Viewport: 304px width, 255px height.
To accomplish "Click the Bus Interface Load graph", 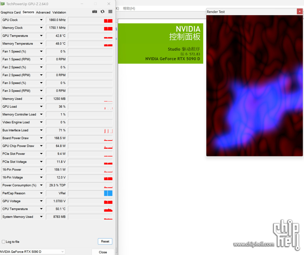I will (90, 130).
